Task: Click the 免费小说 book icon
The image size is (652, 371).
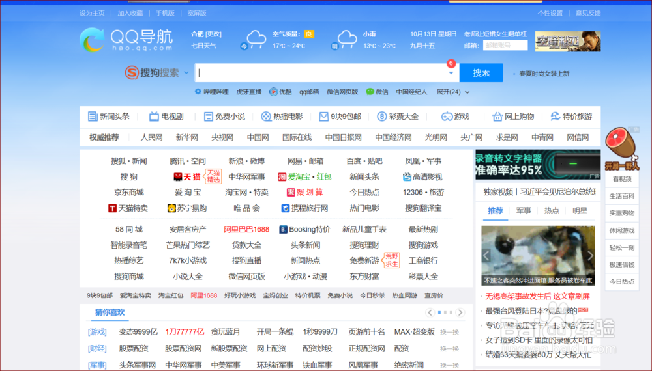Action: pos(209,117)
